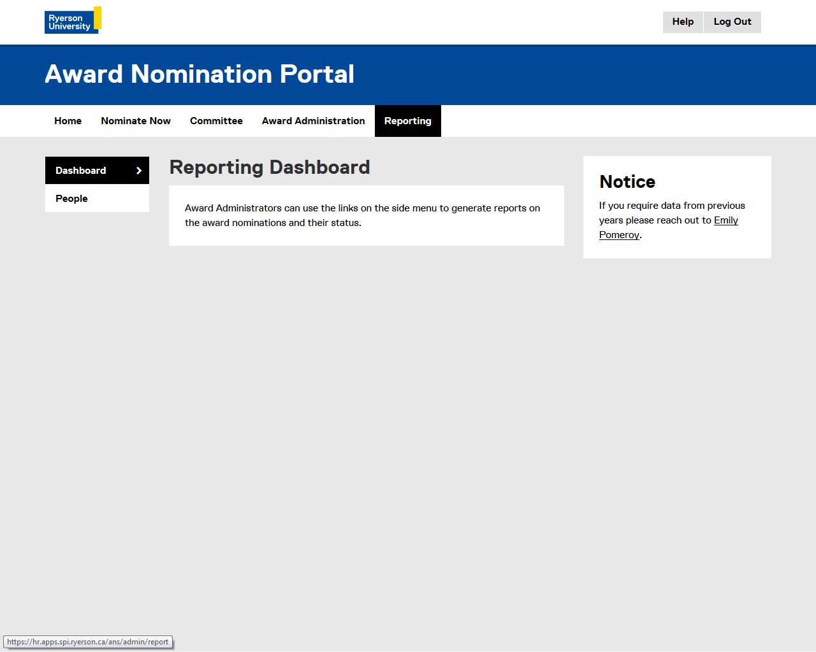Follow the Emily Pomeroy link

click(725, 220)
